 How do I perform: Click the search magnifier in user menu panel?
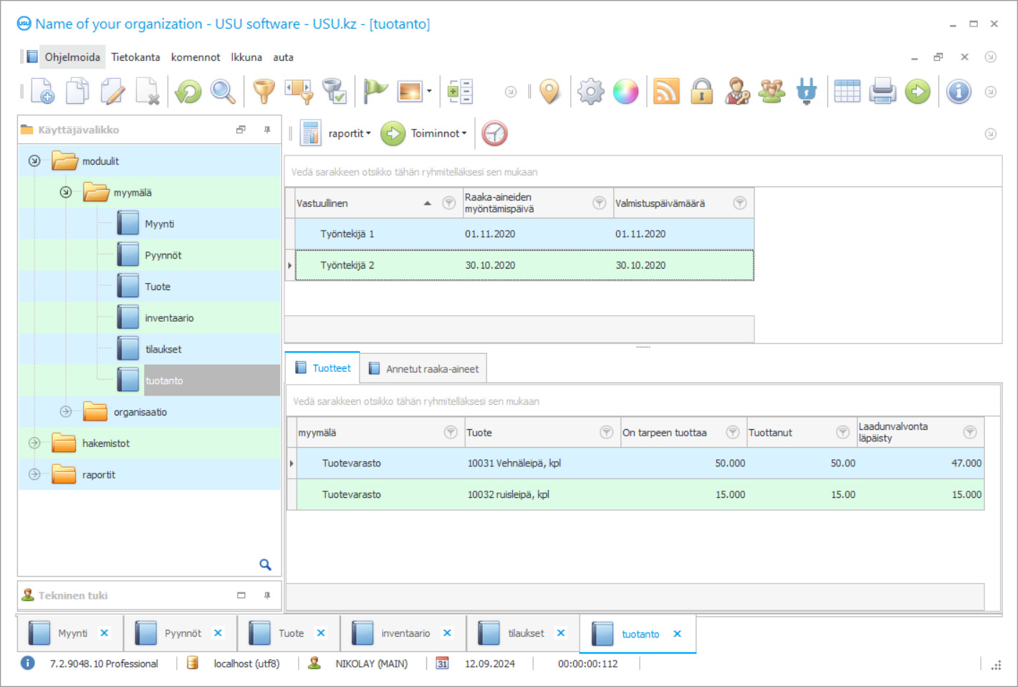[x=265, y=565]
